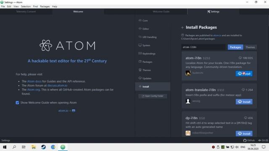Click the octocat icon next to atom.io

[74, 111]
